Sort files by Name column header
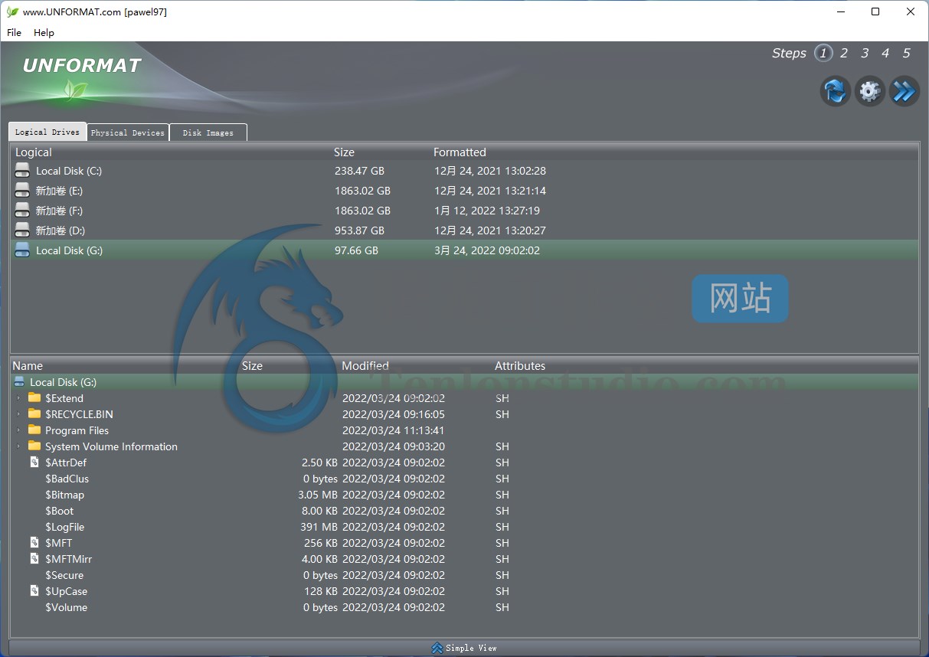 [28, 366]
